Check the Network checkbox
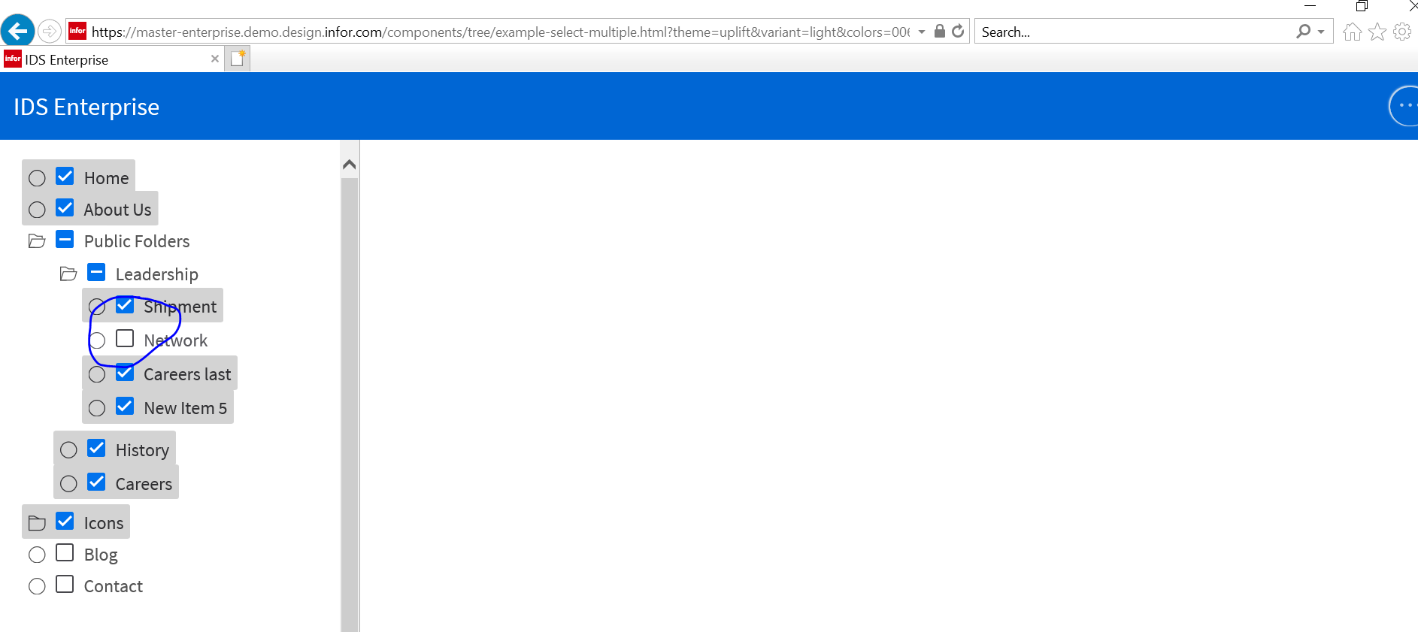The image size is (1418, 632). 125,338
